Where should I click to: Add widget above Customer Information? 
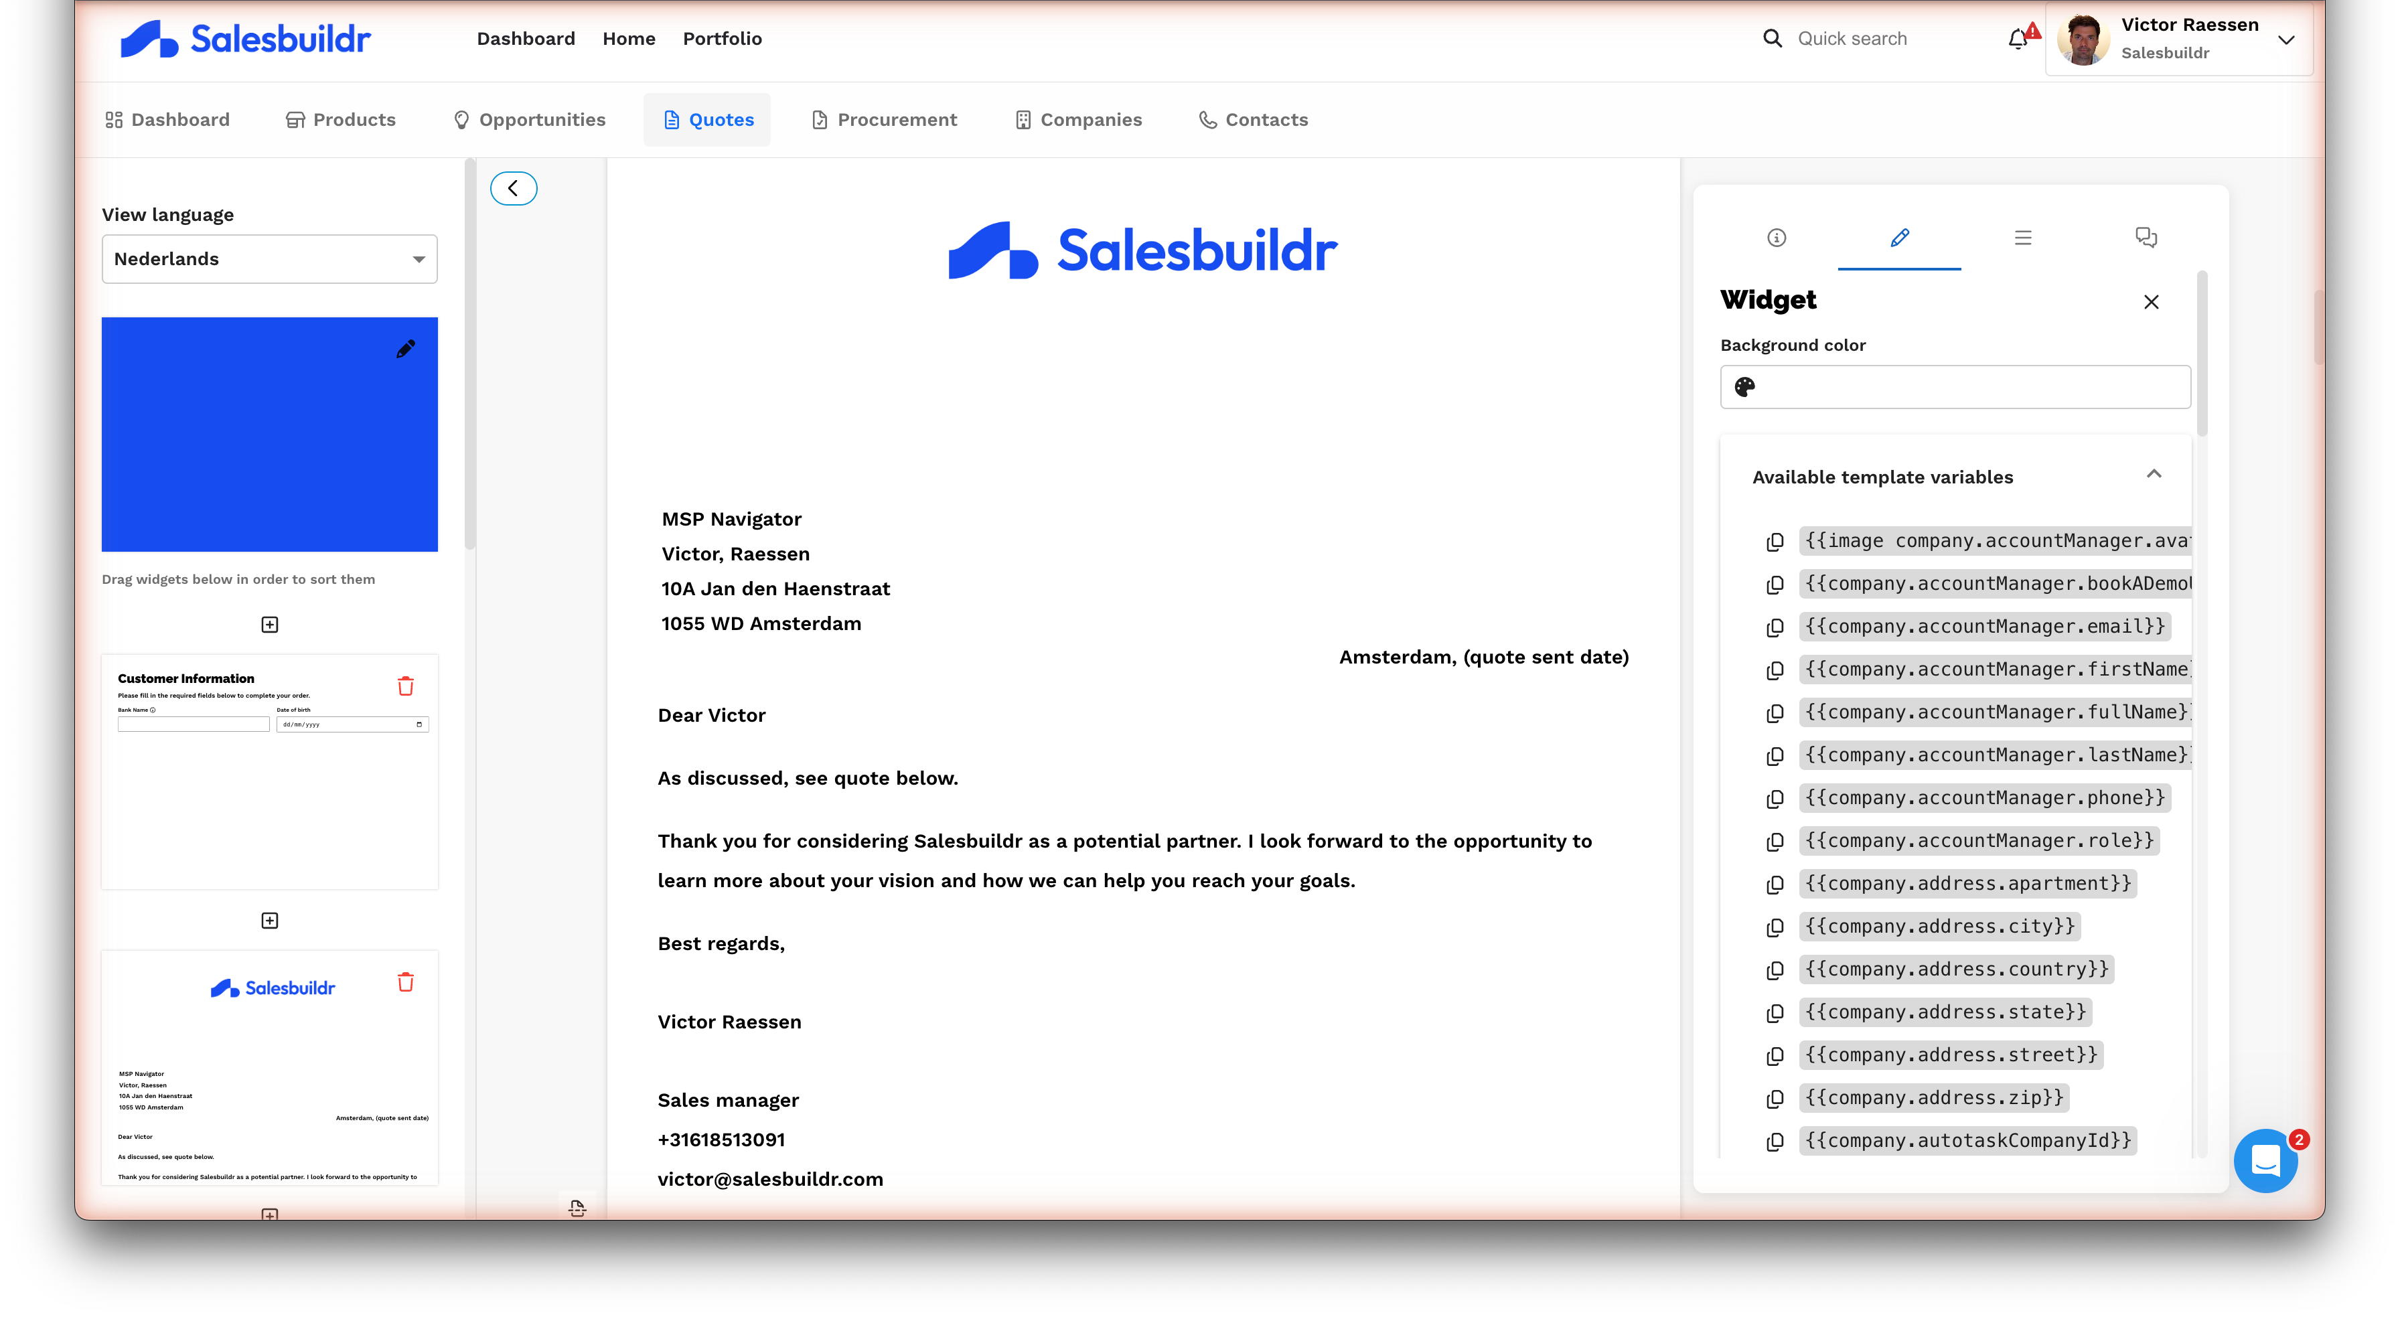pos(269,625)
